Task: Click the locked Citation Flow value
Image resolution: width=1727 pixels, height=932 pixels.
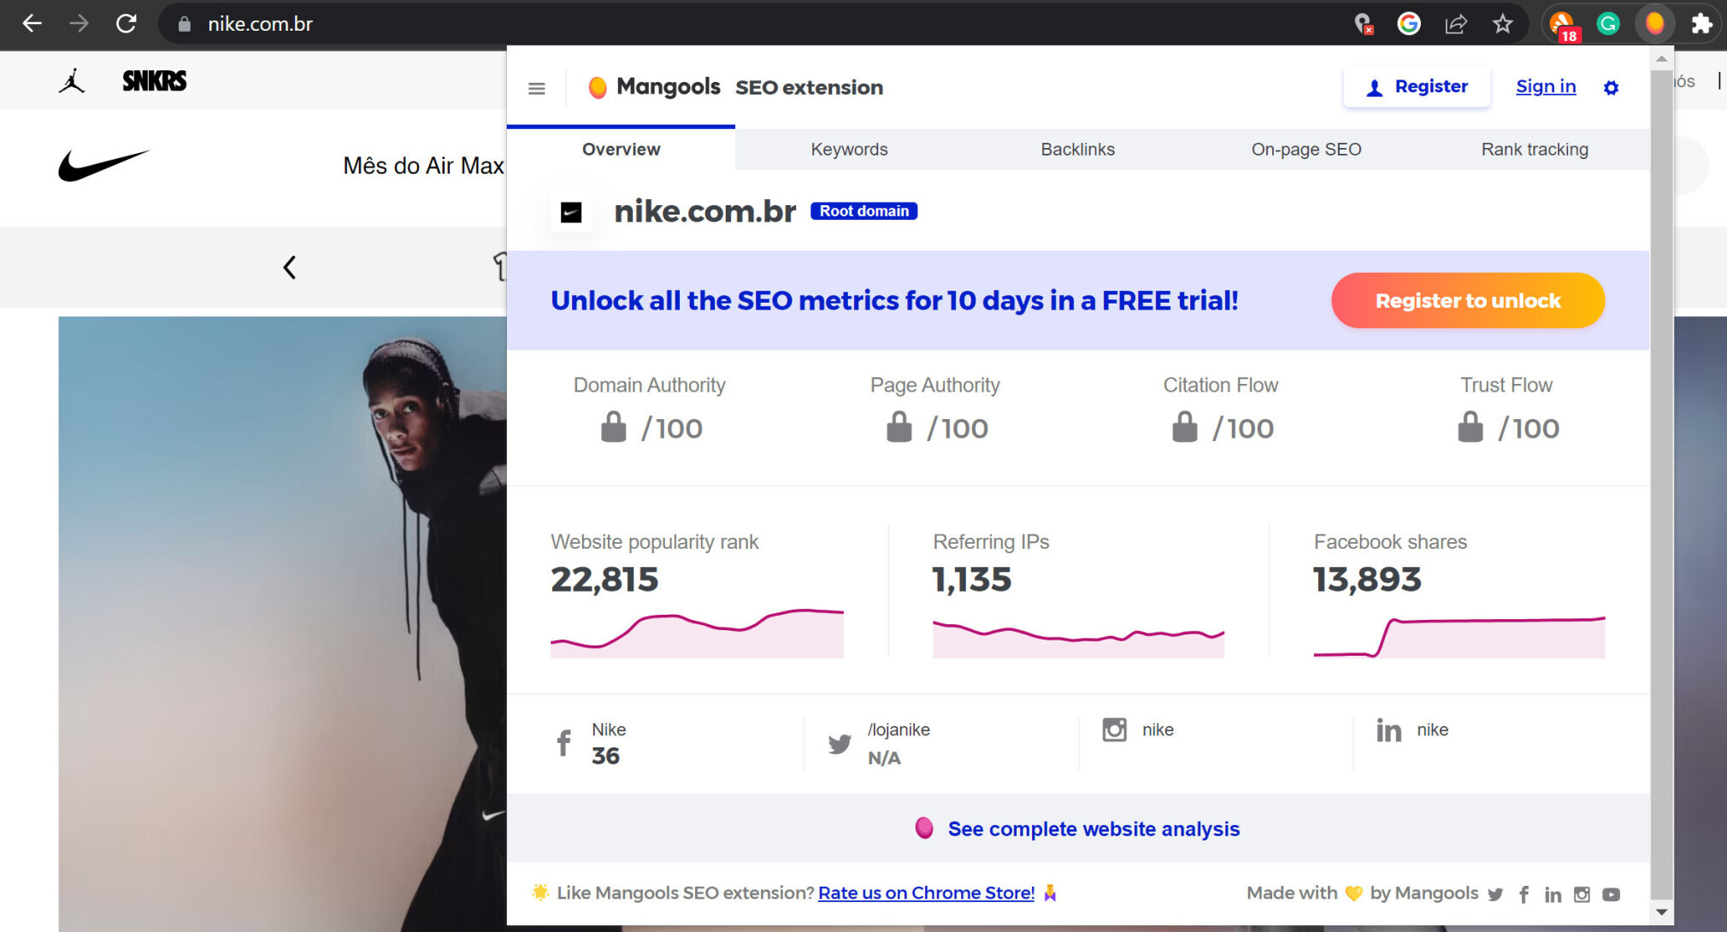Action: point(1223,427)
